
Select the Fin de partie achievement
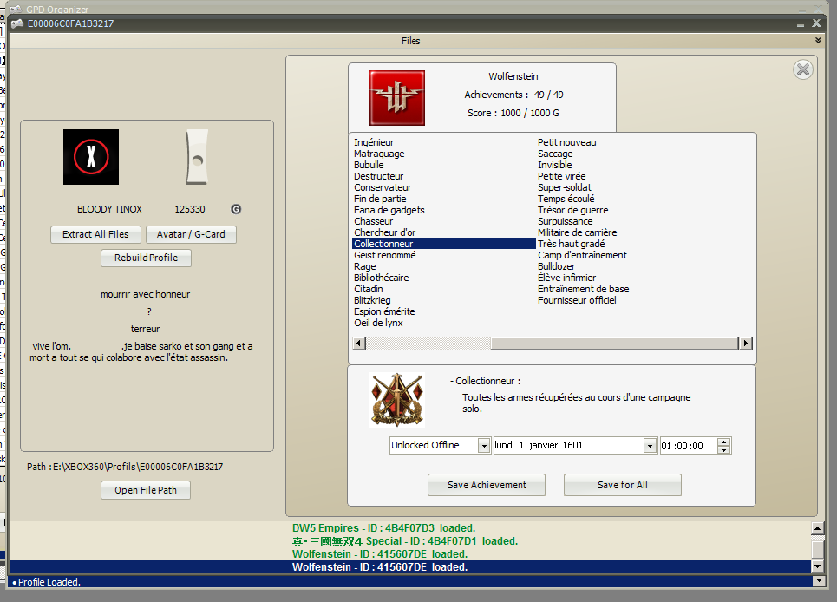click(380, 199)
